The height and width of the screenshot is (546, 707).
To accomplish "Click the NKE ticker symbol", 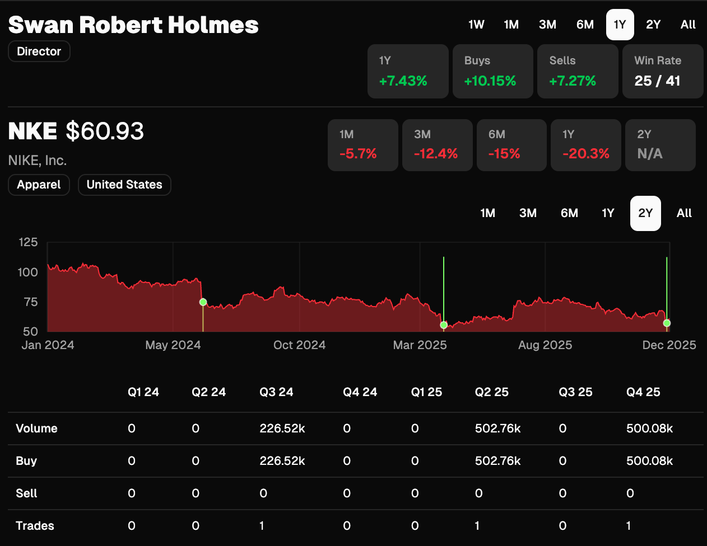I will [32, 131].
